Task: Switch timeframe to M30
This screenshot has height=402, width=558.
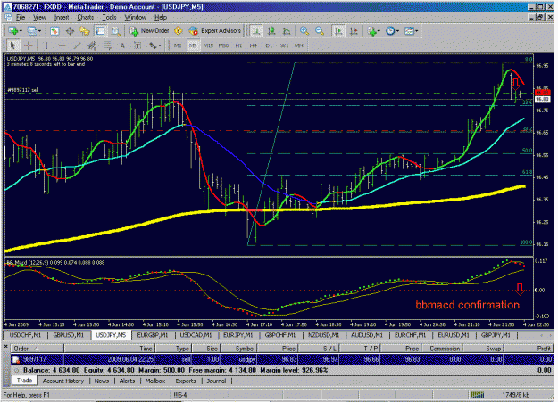Action: 223,45
